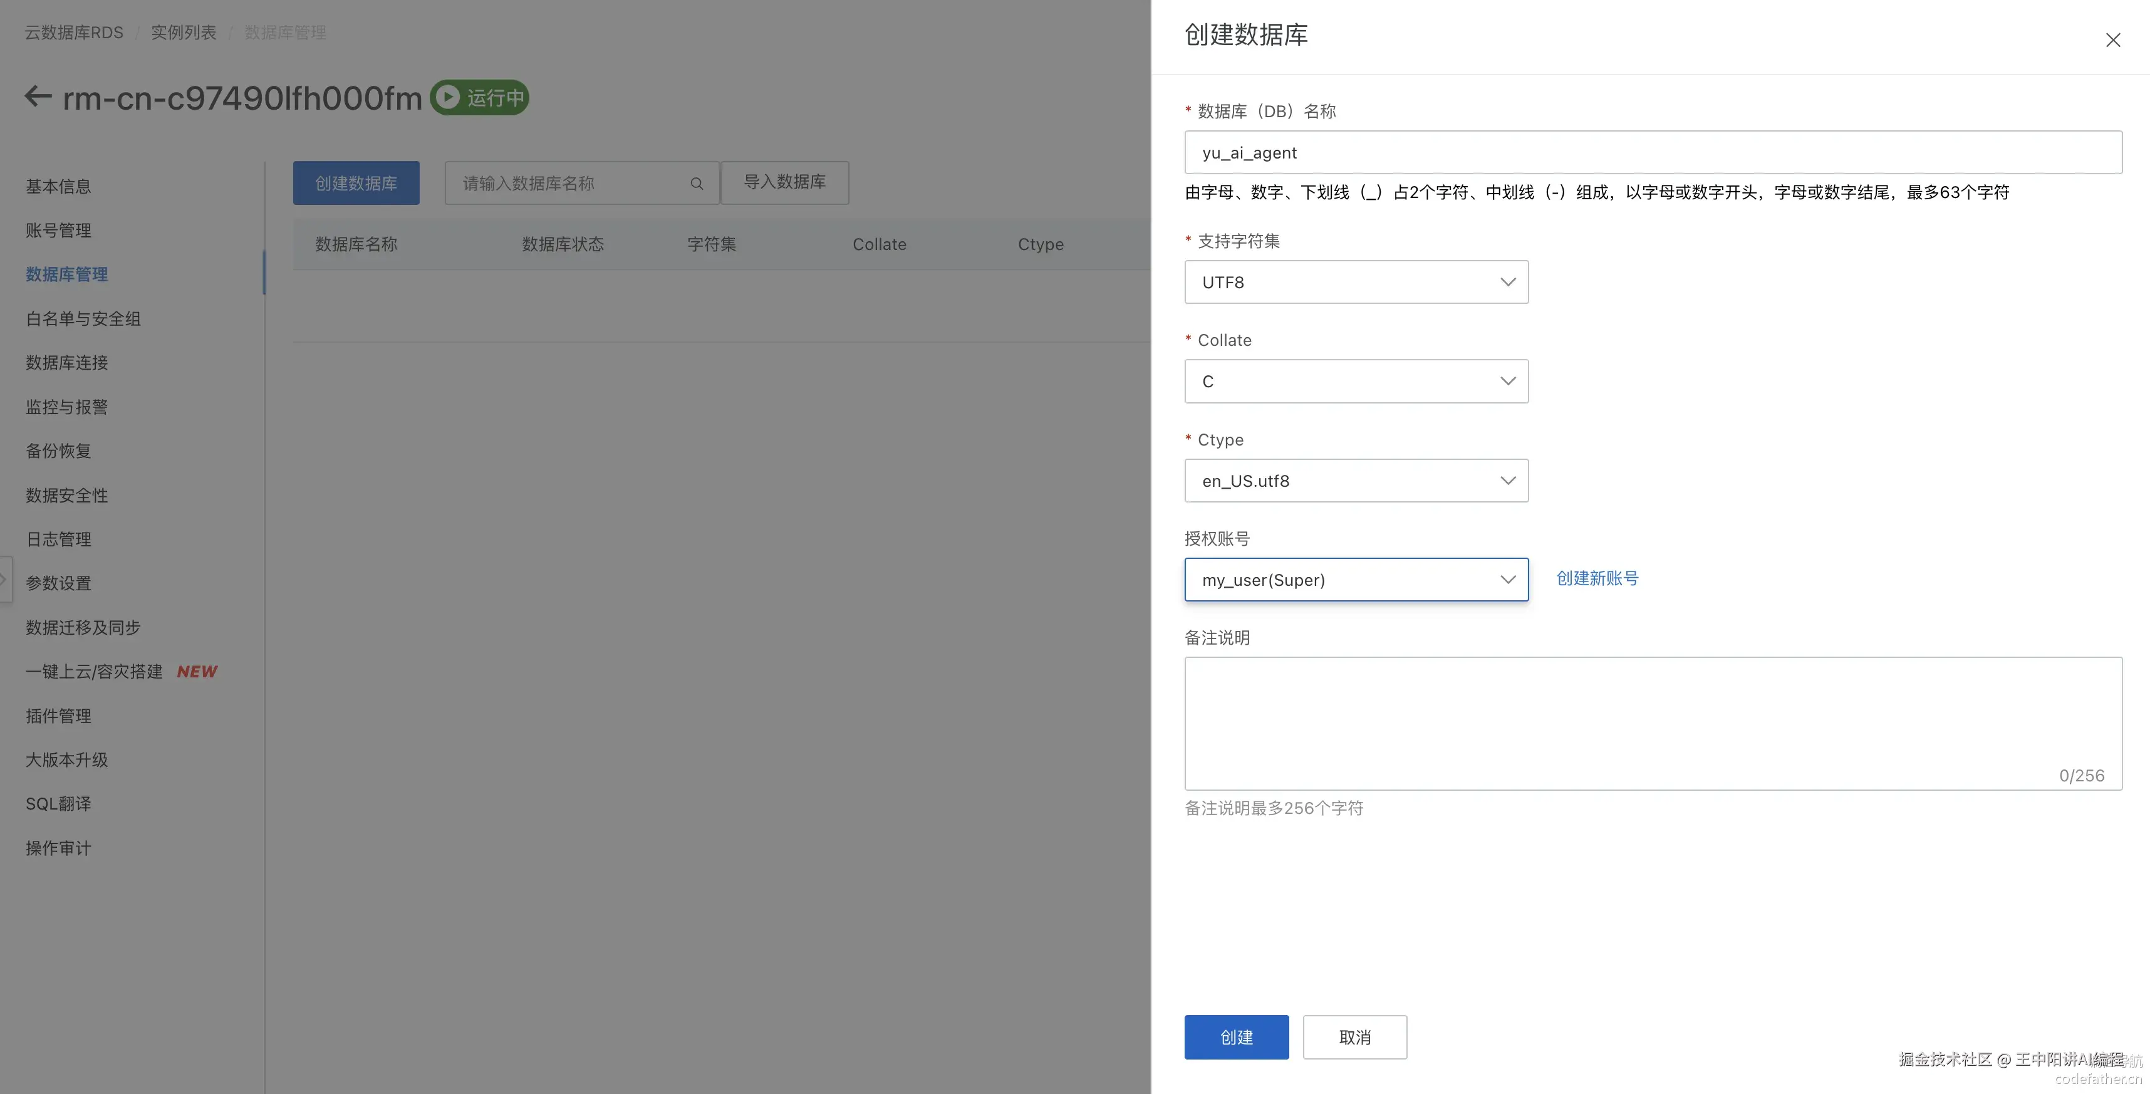Open SQL翻译 in the sidebar
This screenshot has width=2150, height=1094.
point(58,804)
